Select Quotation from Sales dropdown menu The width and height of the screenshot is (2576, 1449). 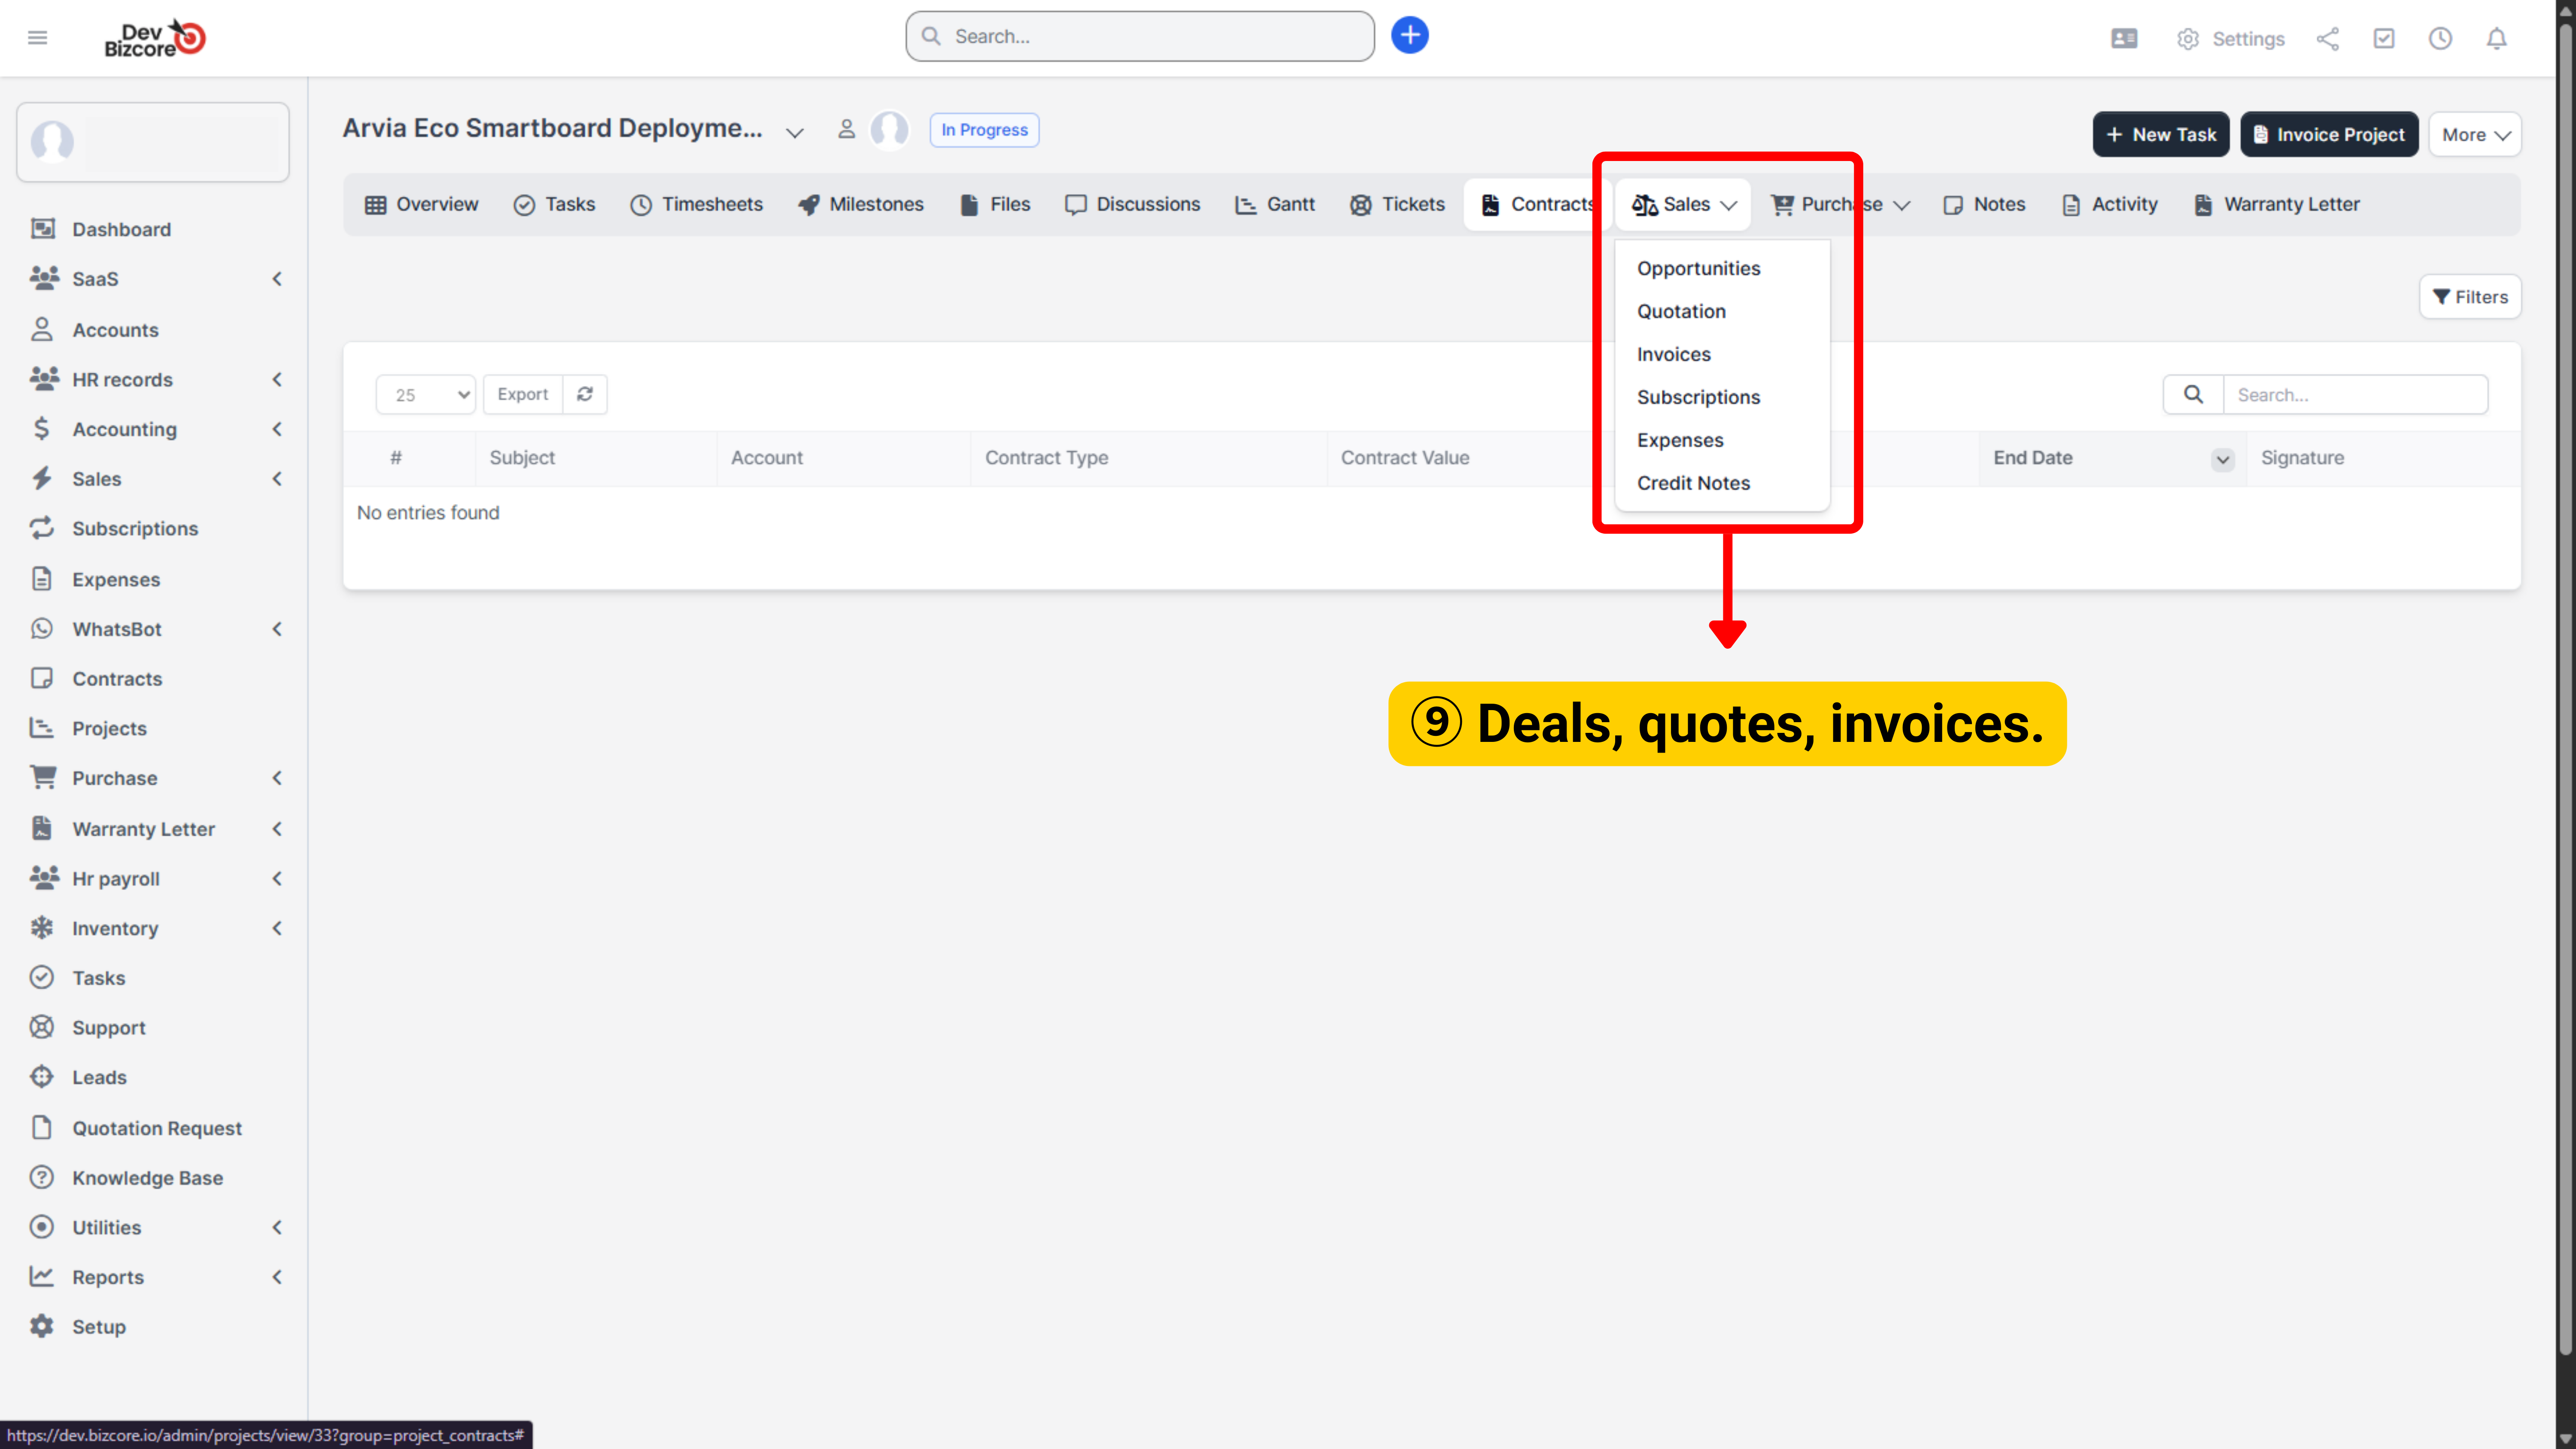coord(1681,311)
